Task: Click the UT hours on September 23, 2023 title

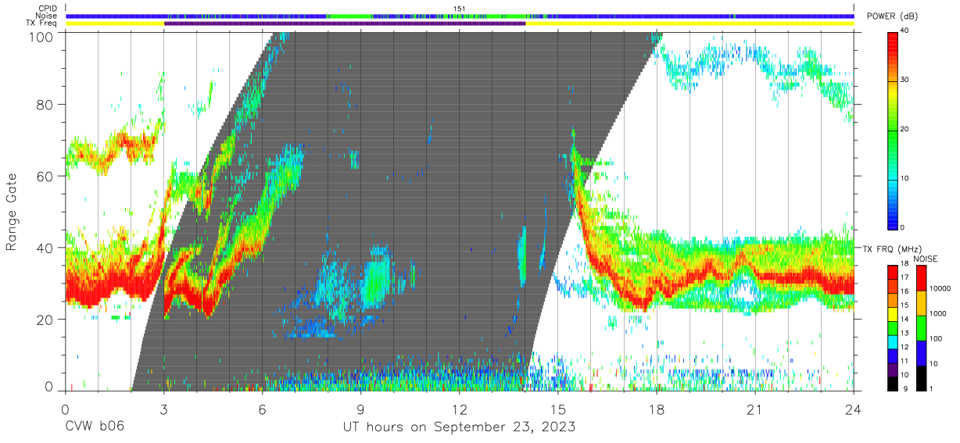Action: [x=459, y=427]
